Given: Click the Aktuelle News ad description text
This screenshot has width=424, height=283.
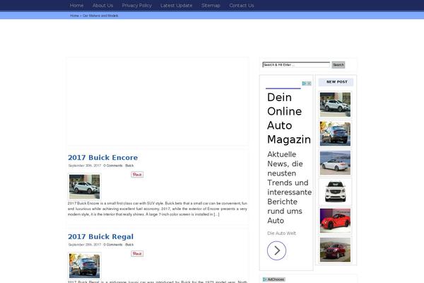Looking at the screenshot, I should point(289,187).
